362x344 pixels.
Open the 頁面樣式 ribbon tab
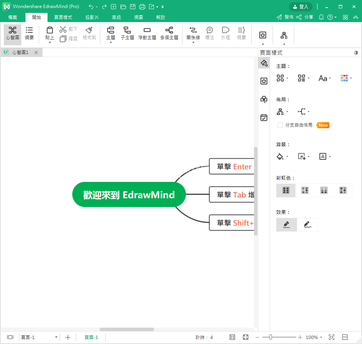63,17
